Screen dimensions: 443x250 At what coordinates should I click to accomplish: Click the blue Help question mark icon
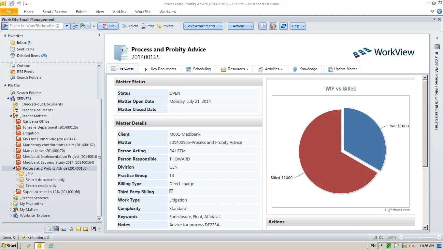tap(439, 11)
